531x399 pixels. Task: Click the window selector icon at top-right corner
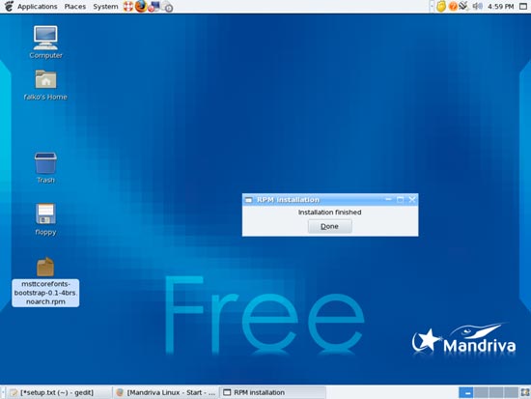point(523,6)
